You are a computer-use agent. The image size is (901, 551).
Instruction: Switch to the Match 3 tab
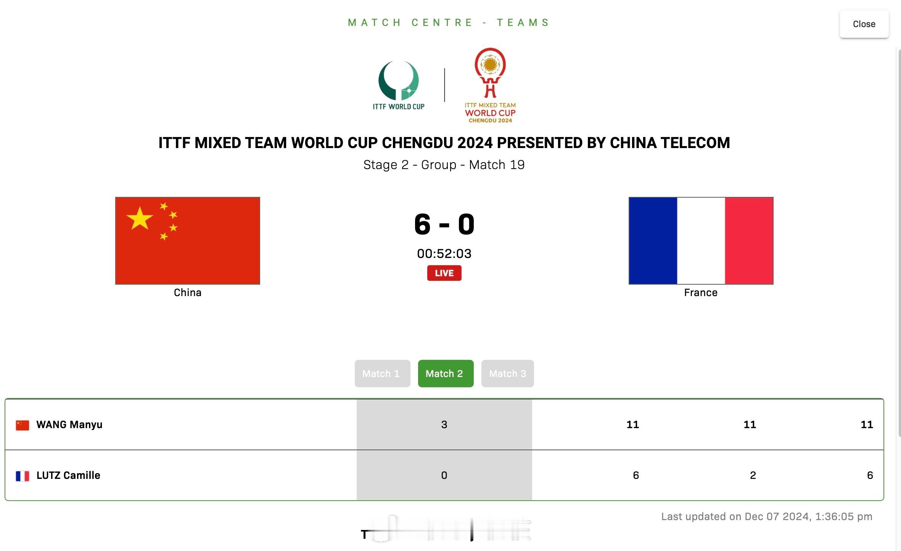pos(507,374)
